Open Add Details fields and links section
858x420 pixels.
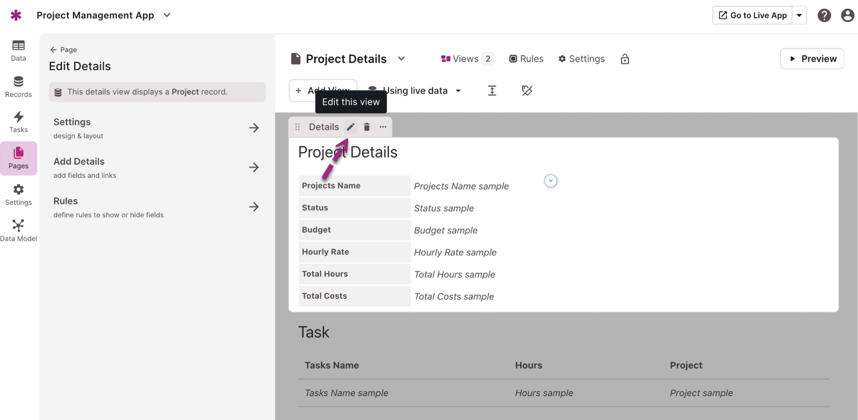click(157, 167)
